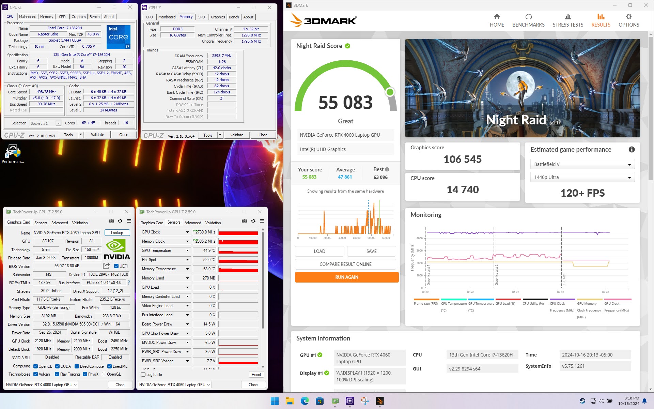Viewport: 654px width, 409px height.
Task: Click LOAD result button
Action: click(x=320, y=251)
